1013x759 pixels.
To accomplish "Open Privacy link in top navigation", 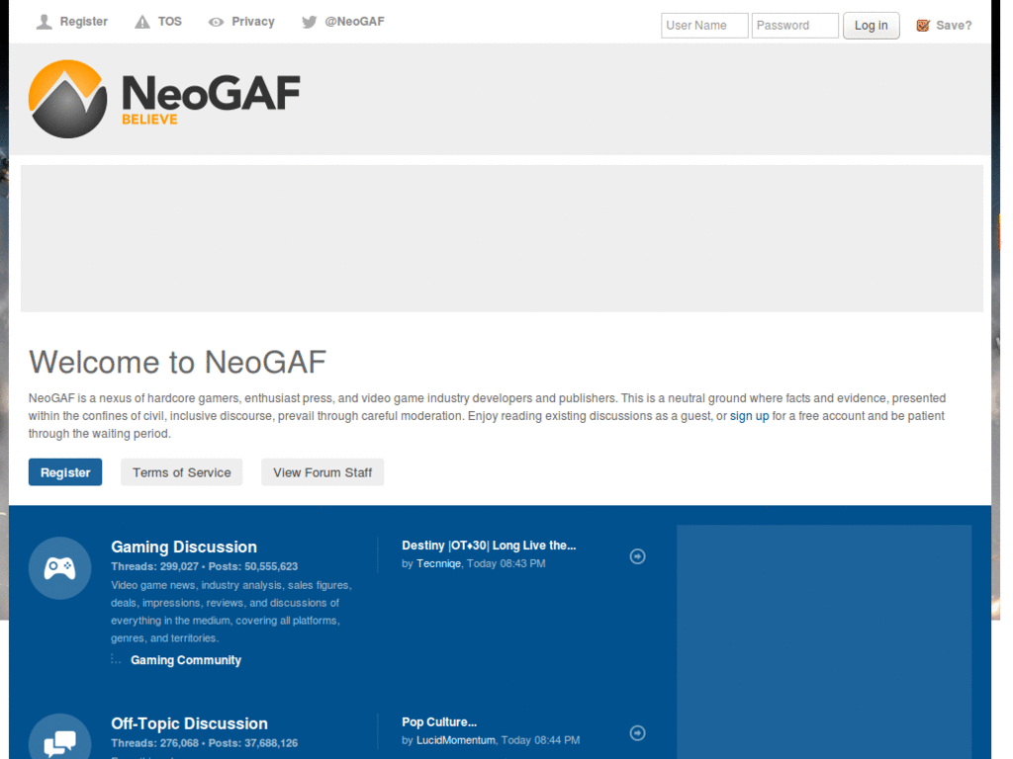I will (253, 22).
